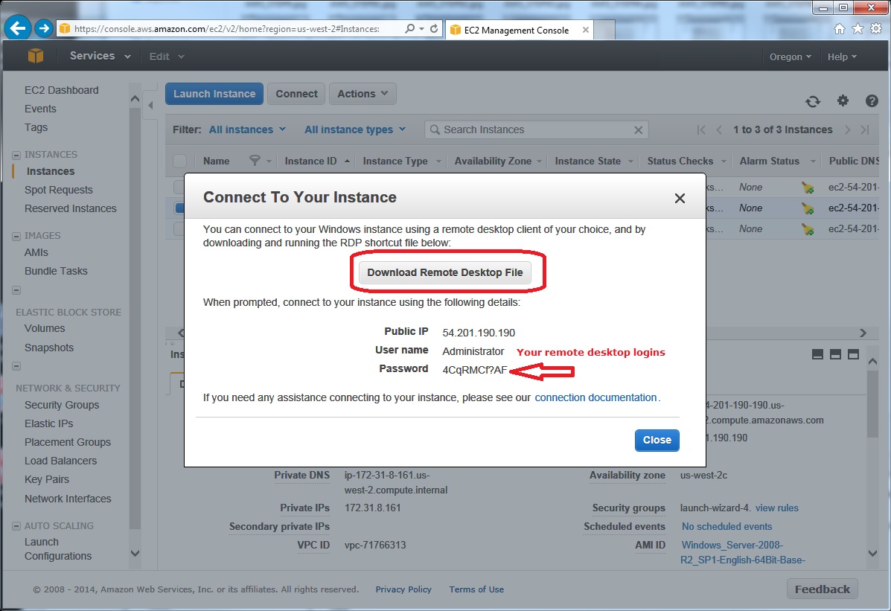Open the browser home icon
The width and height of the screenshot is (891, 611).
[840, 28]
